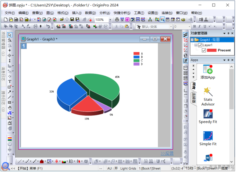
Task: Click the Paste clipboard icon
Action: coord(127,26)
